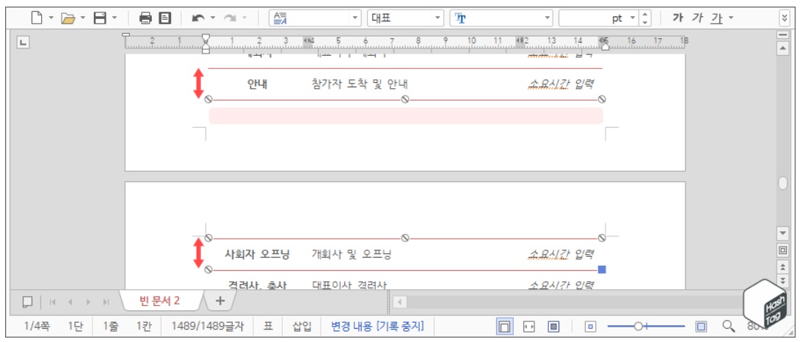Viewport: 800px width, 342px height.
Task: Click the 사회자 오프닝 cell
Action: pyautogui.click(x=257, y=254)
